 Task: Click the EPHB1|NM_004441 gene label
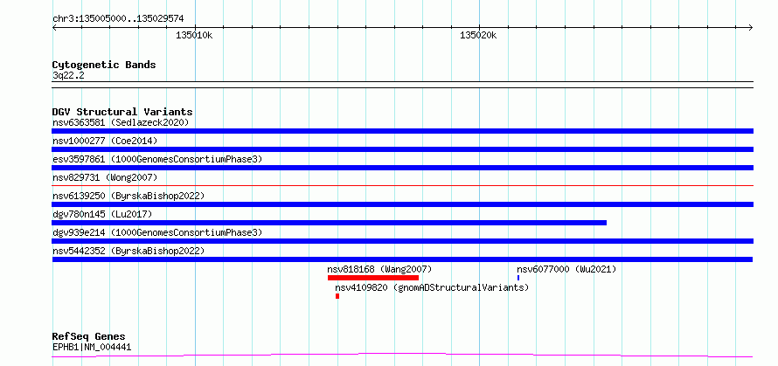pyautogui.click(x=92, y=347)
